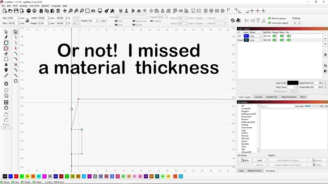Viewport: 328px width, 184px height.
Task: Select the Draw Lines pencil tool
Action: click(6, 37)
